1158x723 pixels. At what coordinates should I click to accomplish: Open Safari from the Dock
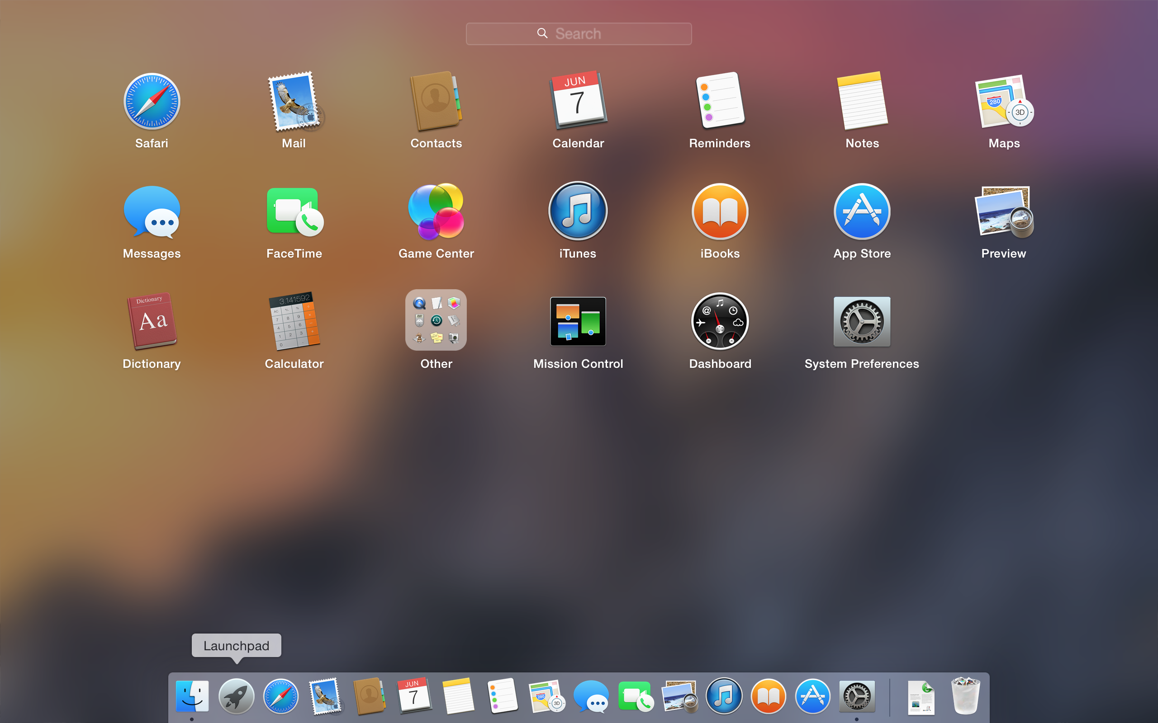[x=281, y=696]
